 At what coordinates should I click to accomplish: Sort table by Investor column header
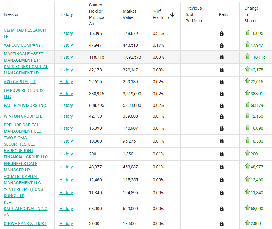(11, 14)
